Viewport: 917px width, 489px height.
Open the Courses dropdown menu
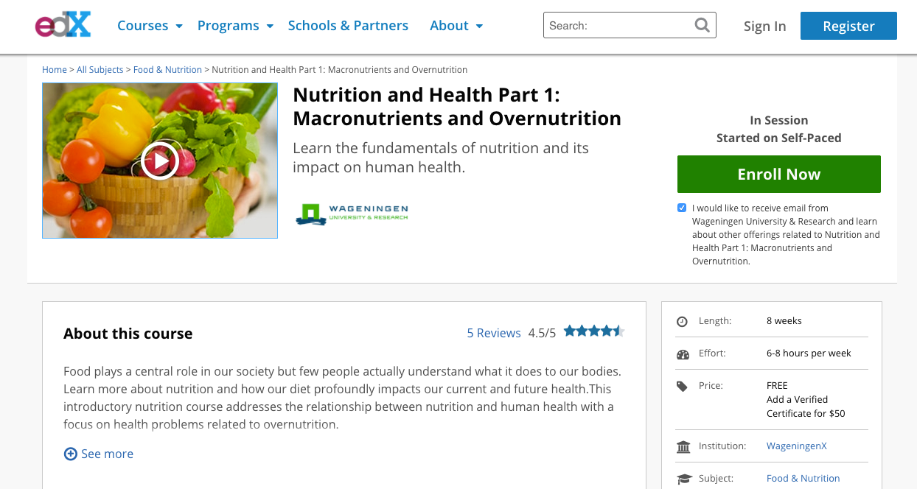click(150, 26)
